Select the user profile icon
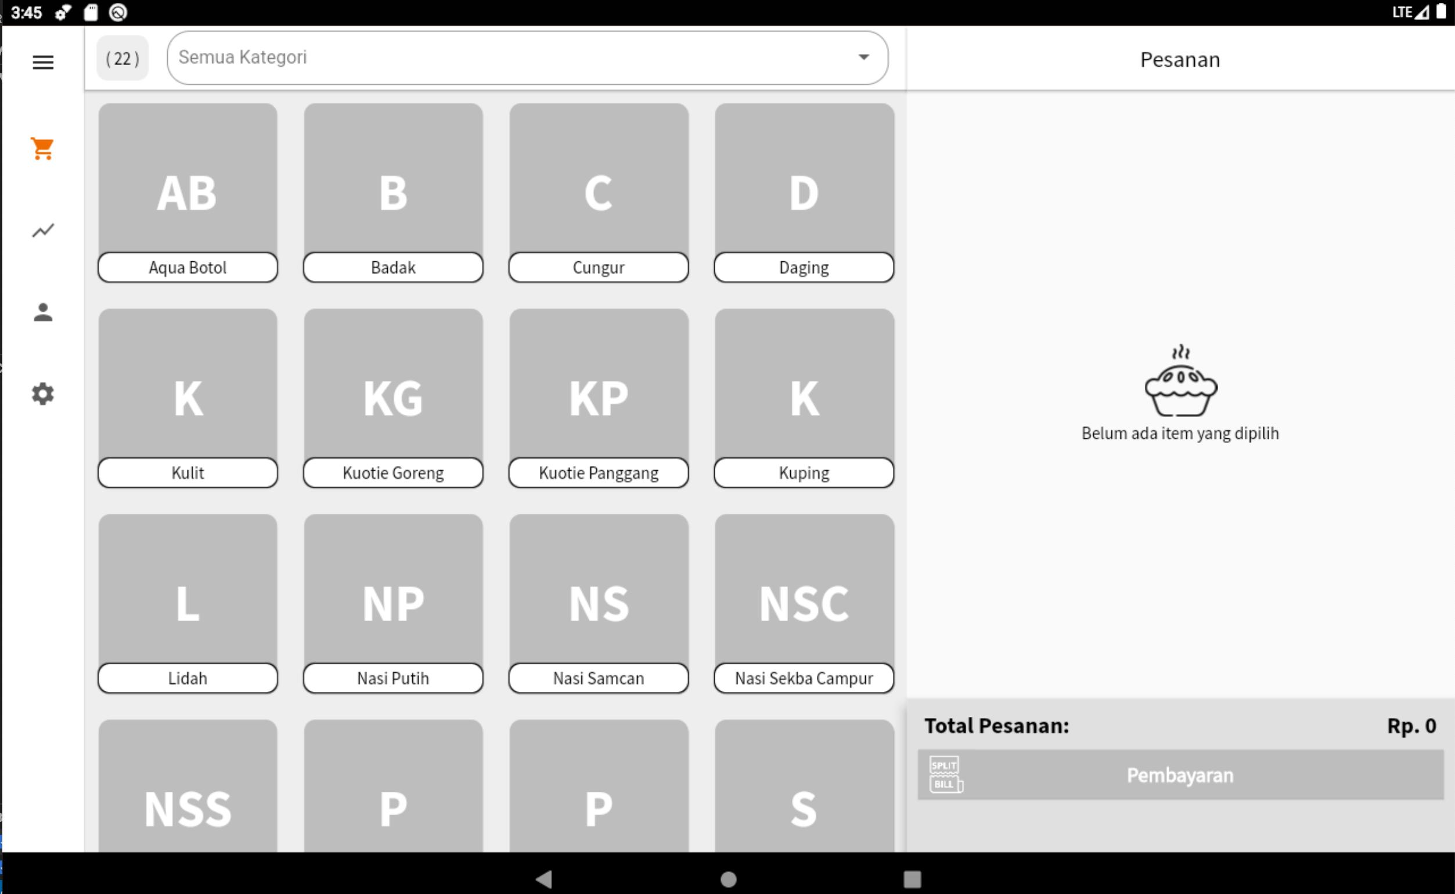 click(42, 312)
